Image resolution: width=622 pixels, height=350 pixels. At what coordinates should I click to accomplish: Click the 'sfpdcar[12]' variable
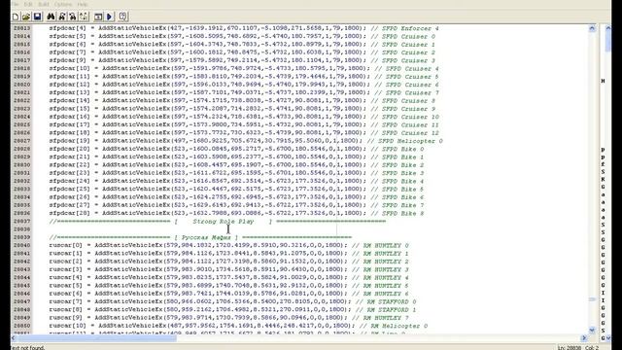69,85
